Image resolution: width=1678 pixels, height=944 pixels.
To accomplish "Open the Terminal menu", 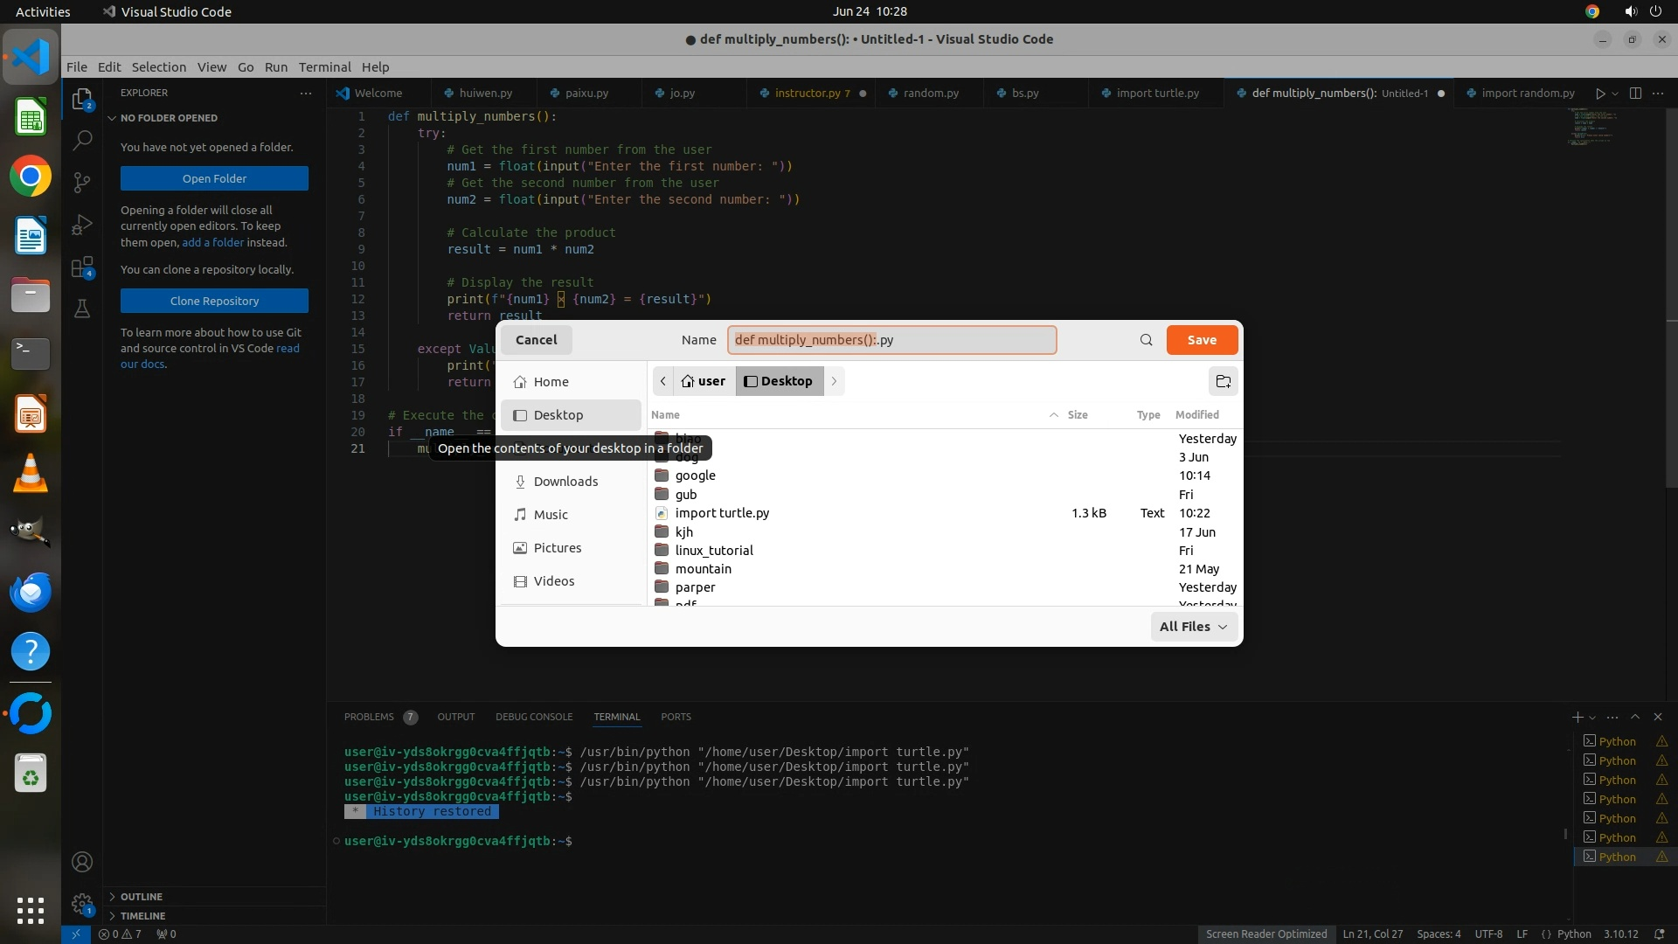I will [324, 67].
